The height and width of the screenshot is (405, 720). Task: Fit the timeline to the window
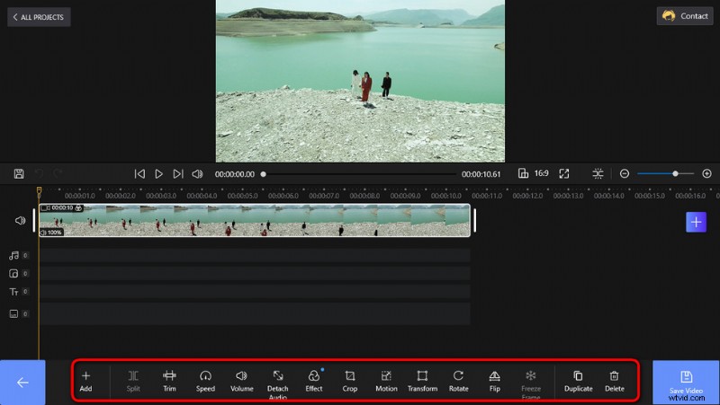(x=598, y=173)
